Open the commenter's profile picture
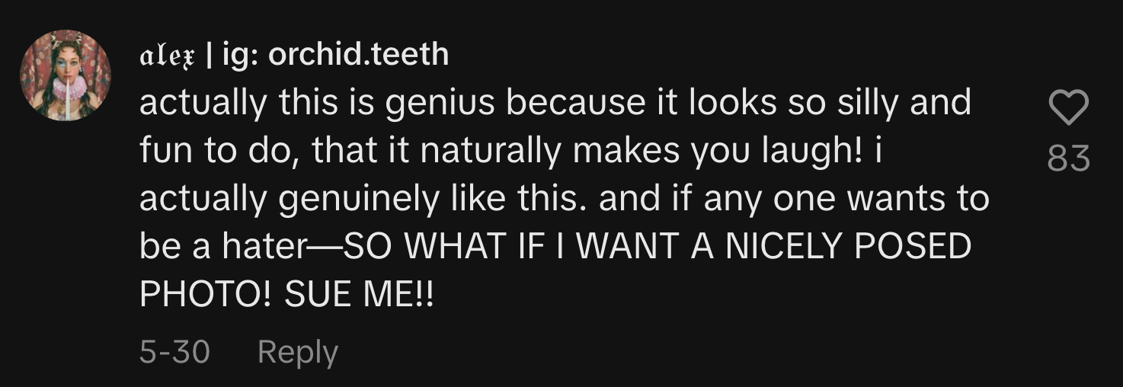 [x=66, y=75]
